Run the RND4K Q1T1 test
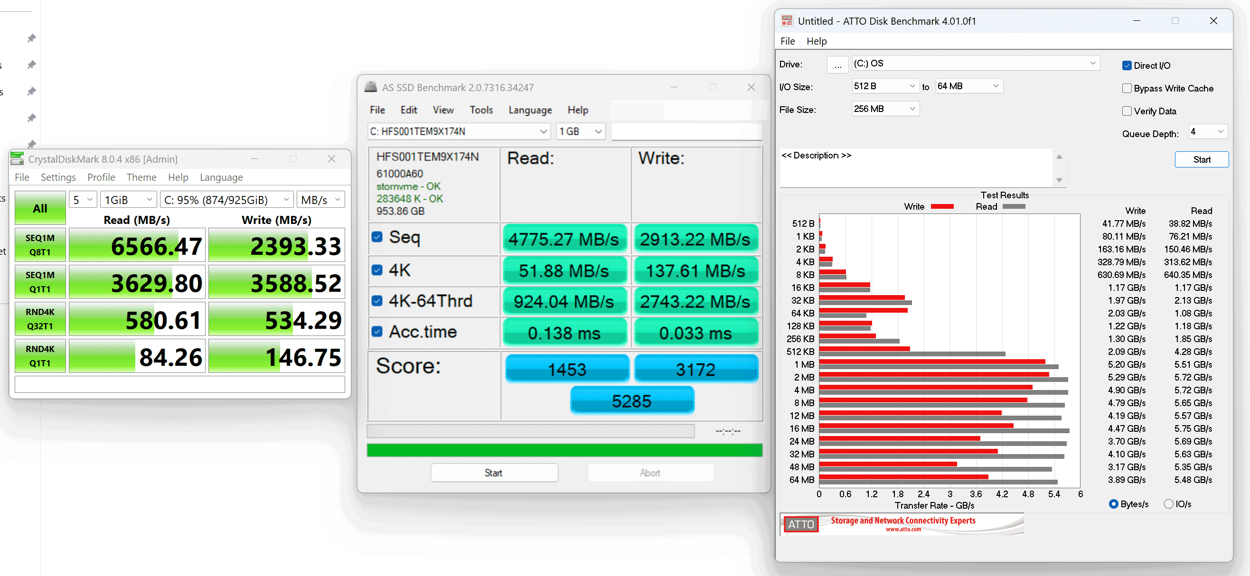The height and width of the screenshot is (576, 1250). click(40, 355)
